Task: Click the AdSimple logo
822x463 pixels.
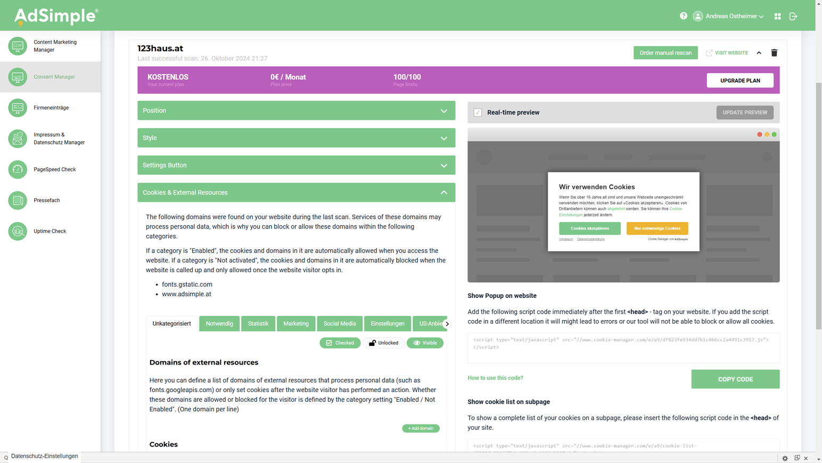Action: coord(56,17)
